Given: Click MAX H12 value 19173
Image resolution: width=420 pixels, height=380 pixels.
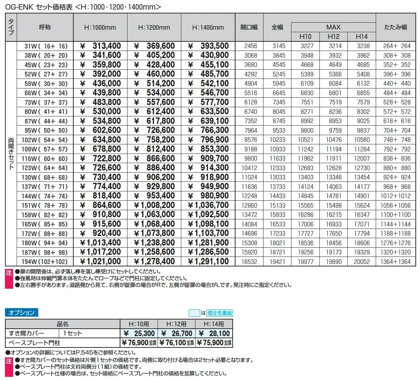Looking at the screenshot, I should (334, 252).
